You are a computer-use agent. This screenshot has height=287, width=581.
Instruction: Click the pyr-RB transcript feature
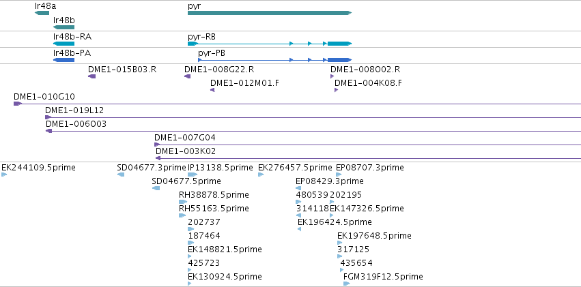point(270,44)
